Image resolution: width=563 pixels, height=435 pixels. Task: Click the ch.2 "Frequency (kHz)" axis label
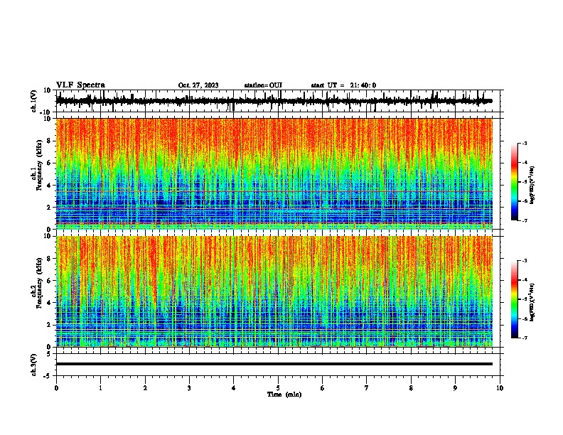39,283
